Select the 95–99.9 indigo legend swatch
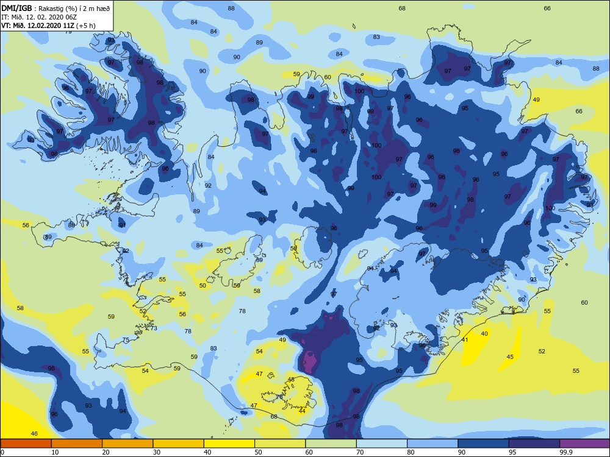This screenshot has height=457, width=610. point(534,444)
